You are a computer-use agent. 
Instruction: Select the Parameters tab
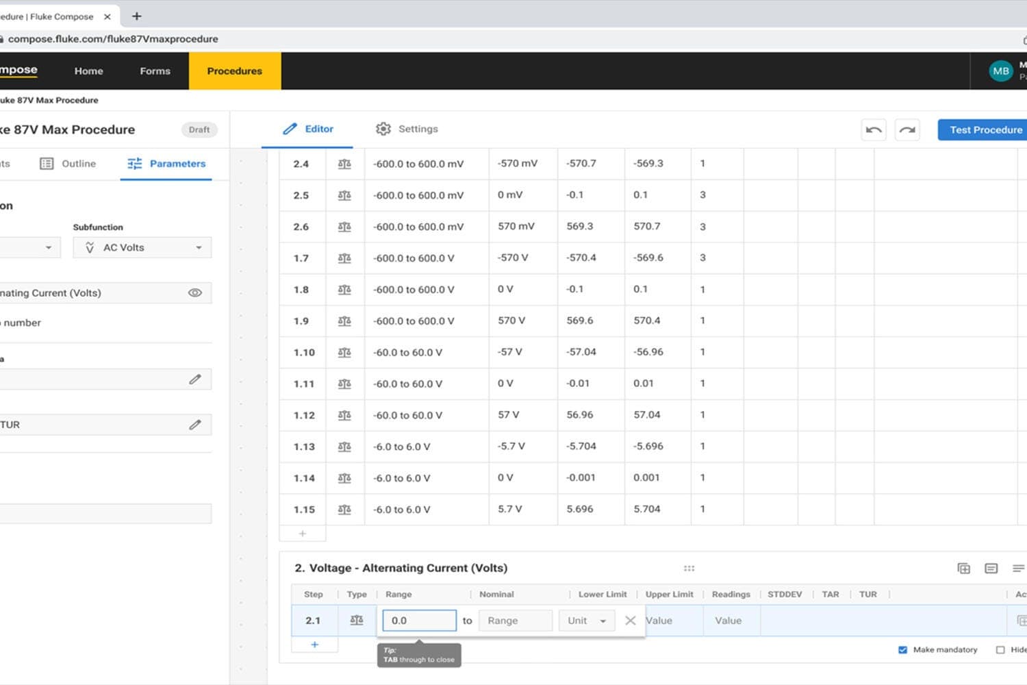(166, 164)
